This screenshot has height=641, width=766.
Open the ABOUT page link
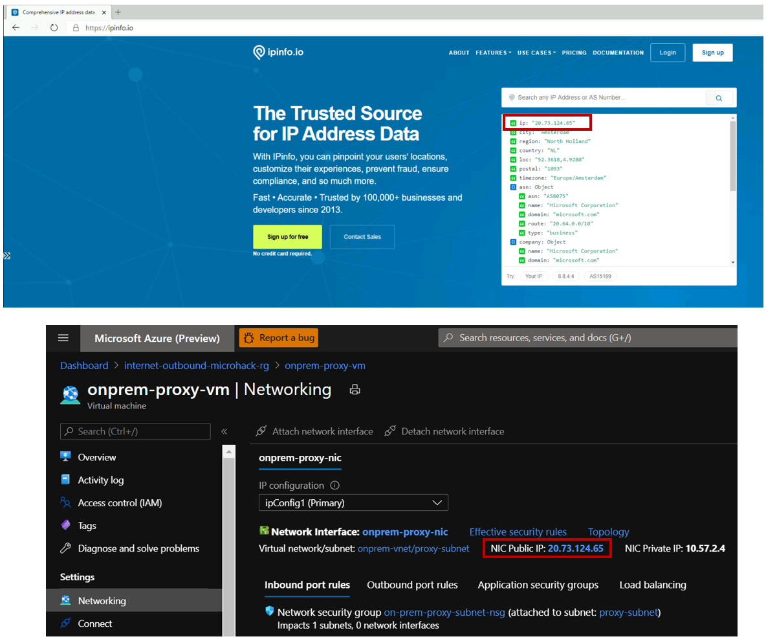pos(459,53)
